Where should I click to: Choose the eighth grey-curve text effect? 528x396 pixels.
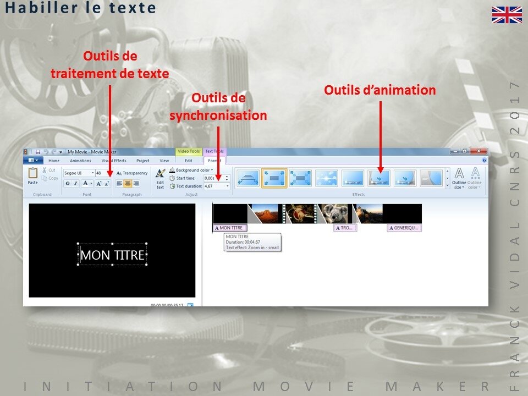(x=431, y=178)
